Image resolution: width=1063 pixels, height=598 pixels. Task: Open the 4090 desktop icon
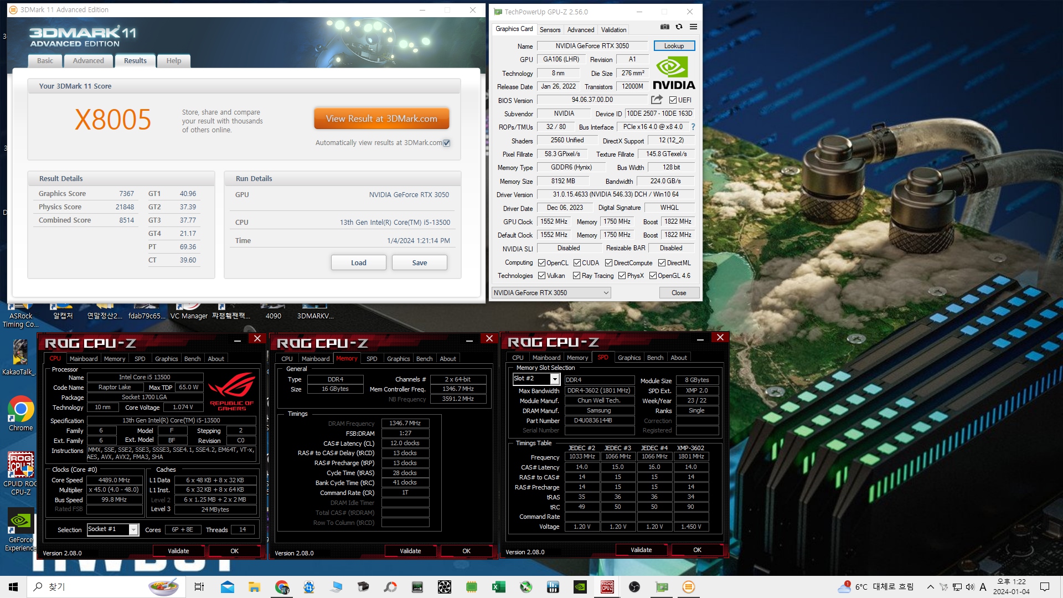tap(273, 311)
